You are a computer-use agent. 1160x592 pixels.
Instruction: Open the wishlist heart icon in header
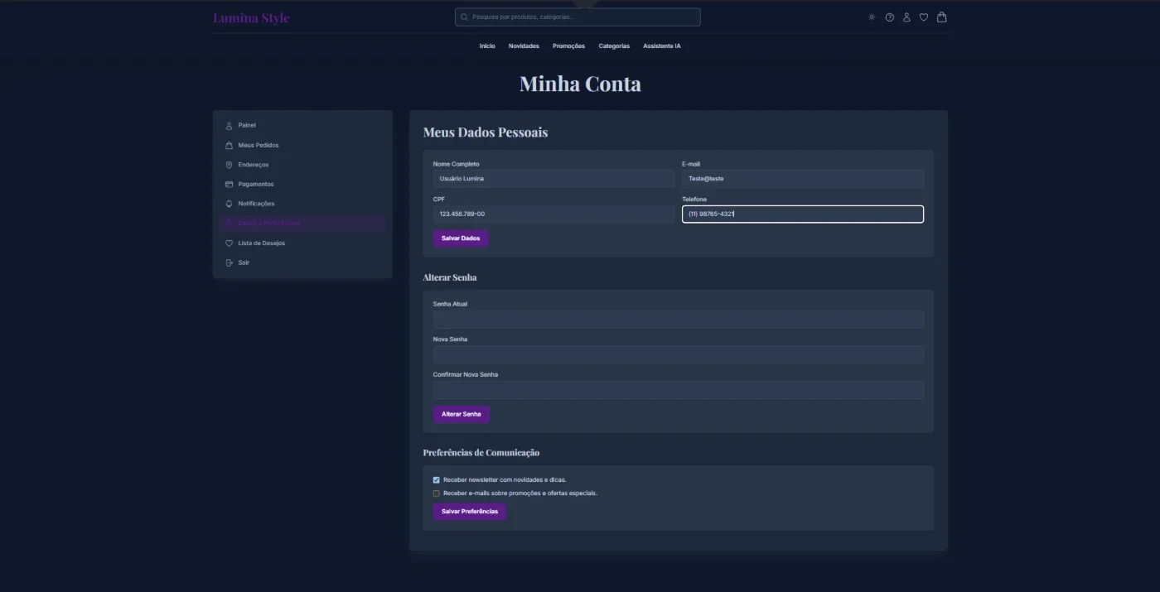tap(924, 17)
